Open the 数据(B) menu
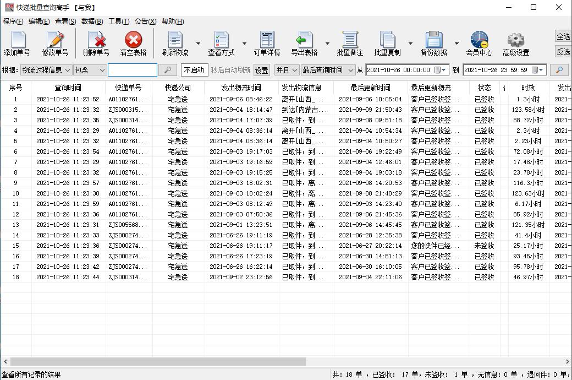 click(x=93, y=21)
